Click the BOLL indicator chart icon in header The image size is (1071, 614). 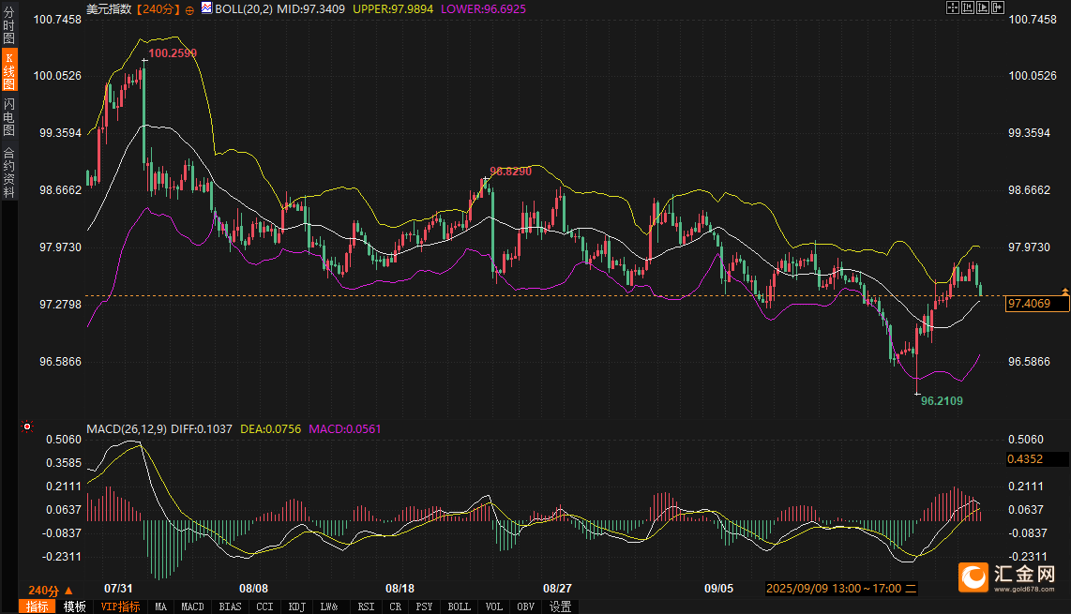click(x=206, y=8)
